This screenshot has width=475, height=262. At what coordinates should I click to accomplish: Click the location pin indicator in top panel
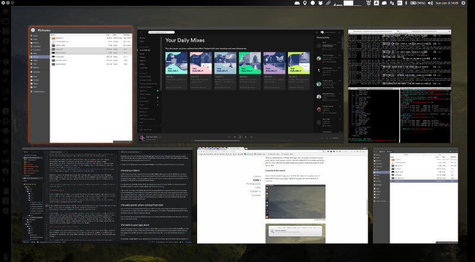[305, 3]
